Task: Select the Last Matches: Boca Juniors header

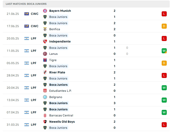Action: [26, 4]
